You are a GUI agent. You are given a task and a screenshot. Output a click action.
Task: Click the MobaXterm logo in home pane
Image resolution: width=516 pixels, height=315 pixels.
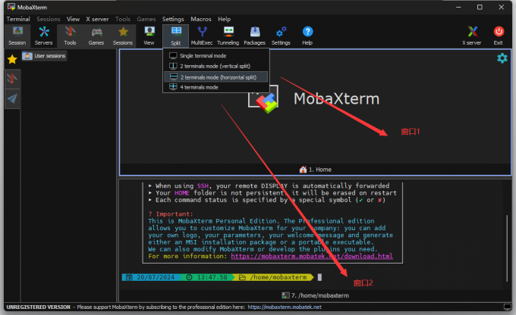pyautogui.click(x=263, y=99)
